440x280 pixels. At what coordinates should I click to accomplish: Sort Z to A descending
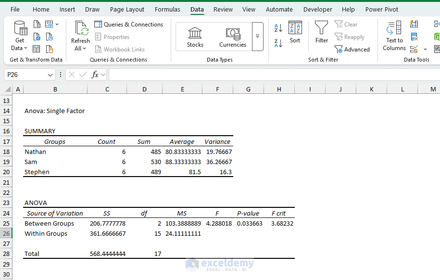click(278, 43)
